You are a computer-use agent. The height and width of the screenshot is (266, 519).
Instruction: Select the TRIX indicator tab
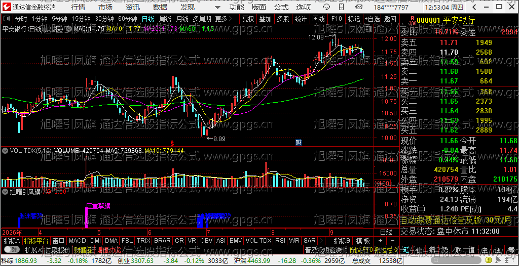(143, 241)
